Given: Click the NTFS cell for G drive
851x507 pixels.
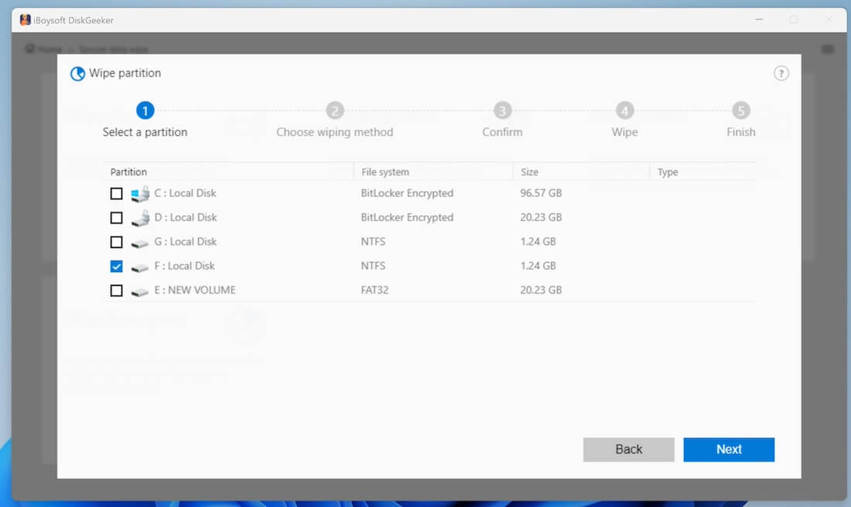Looking at the screenshot, I should point(374,242).
